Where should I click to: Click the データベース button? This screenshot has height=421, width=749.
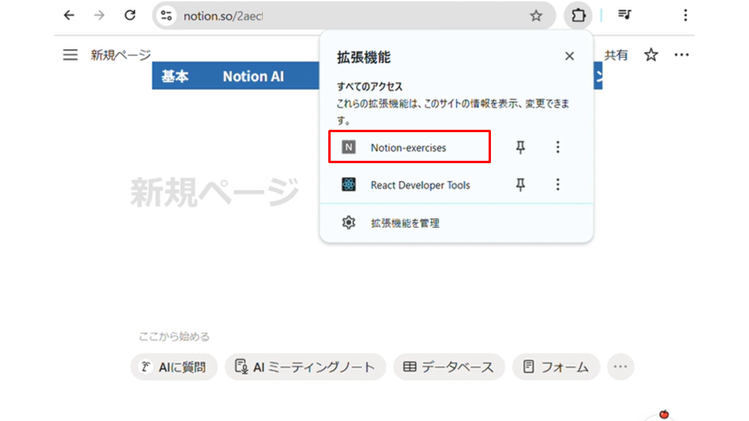point(449,367)
